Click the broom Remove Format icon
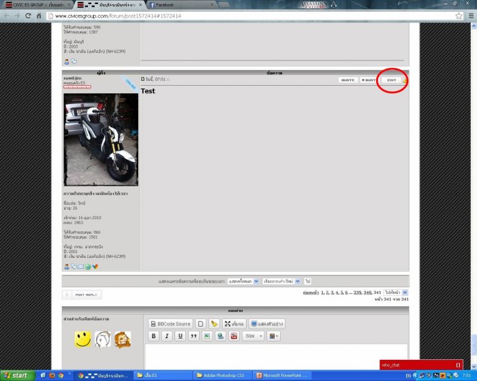This screenshot has width=477, height=381. (x=214, y=324)
